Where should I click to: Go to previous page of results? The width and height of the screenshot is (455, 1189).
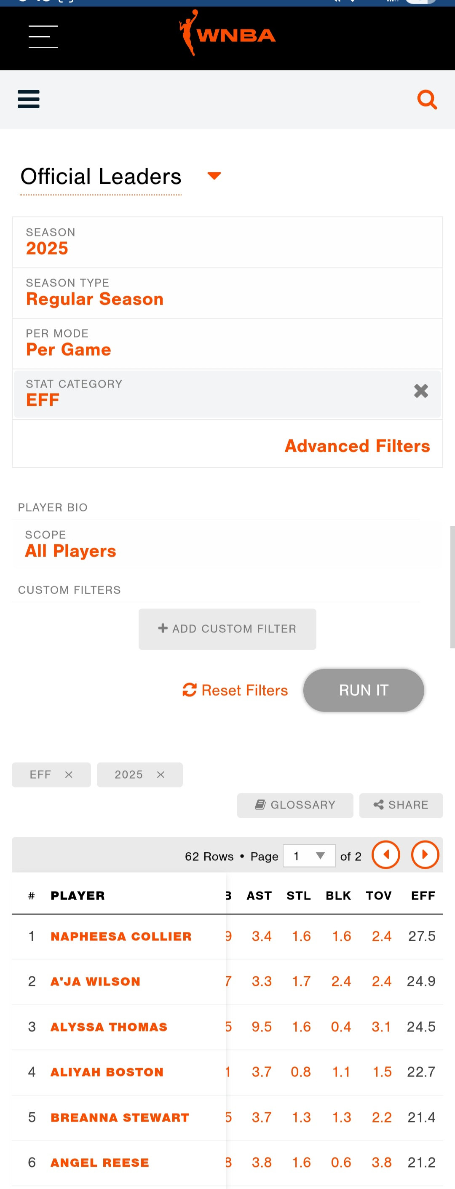click(x=386, y=855)
